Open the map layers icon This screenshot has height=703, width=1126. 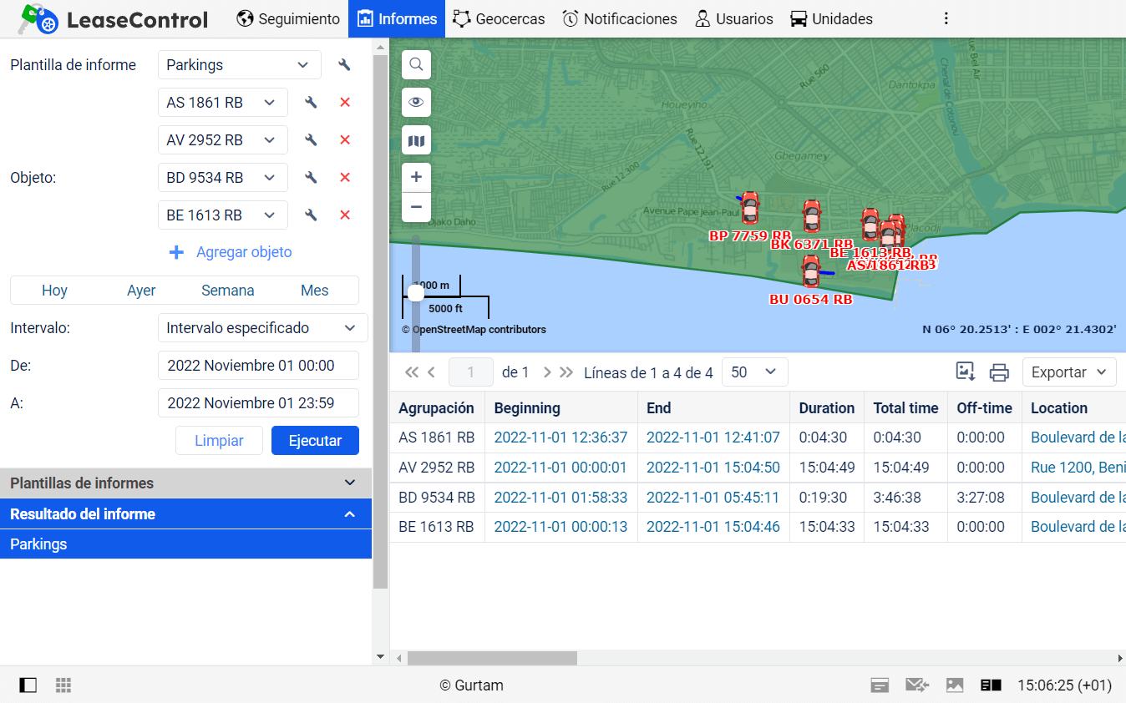[x=416, y=141]
